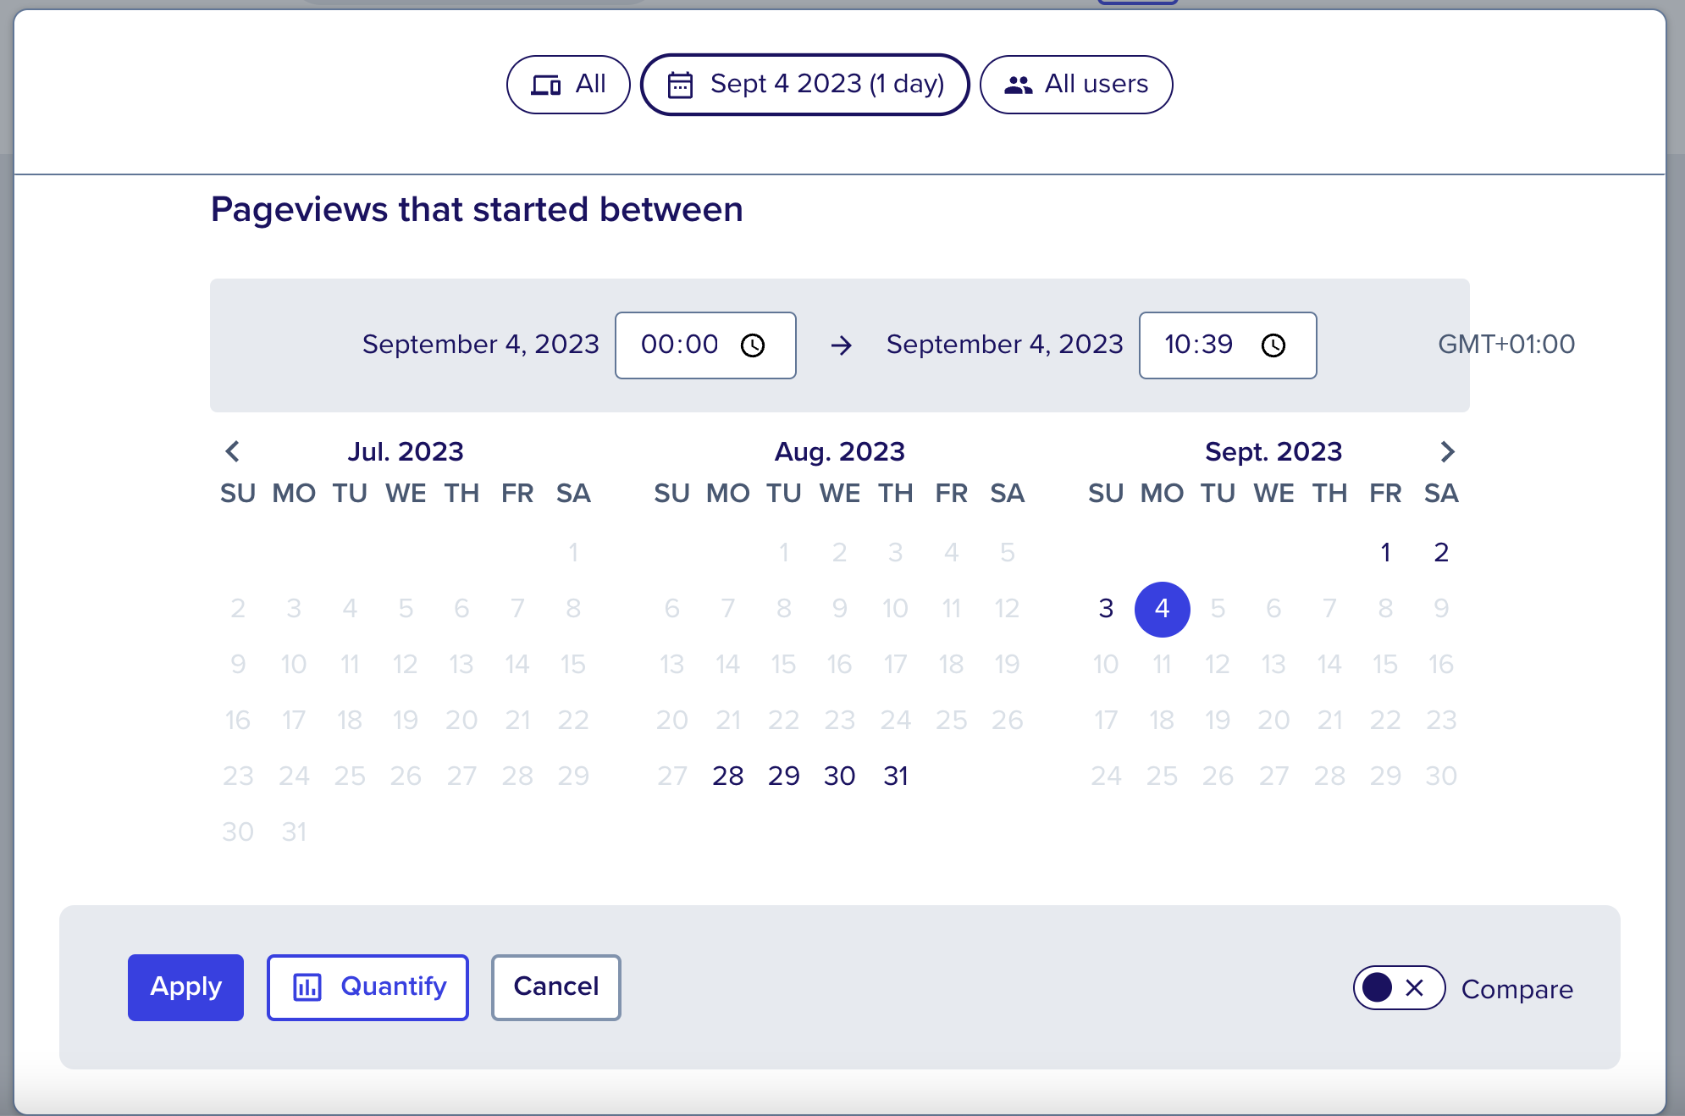Go to previous months with left chevron
The image size is (1685, 1116).
coord(233,451)
